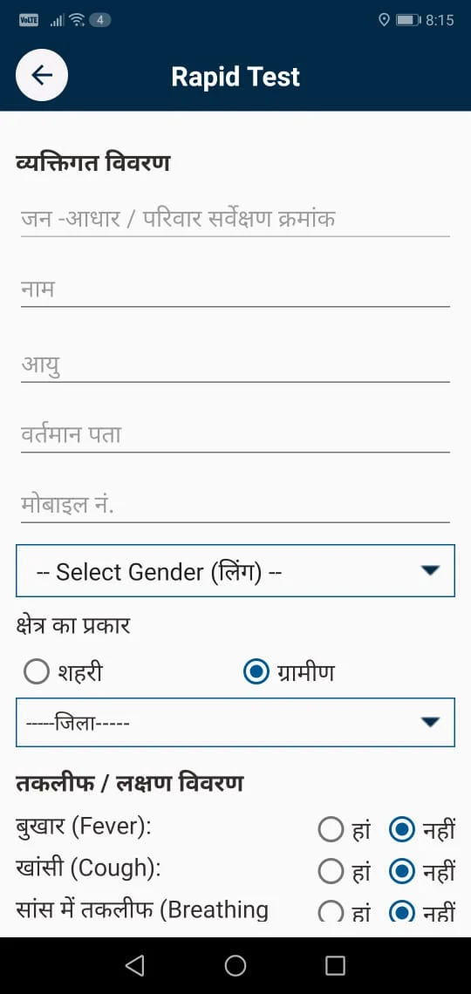Select the शहरी radio button

37,672
